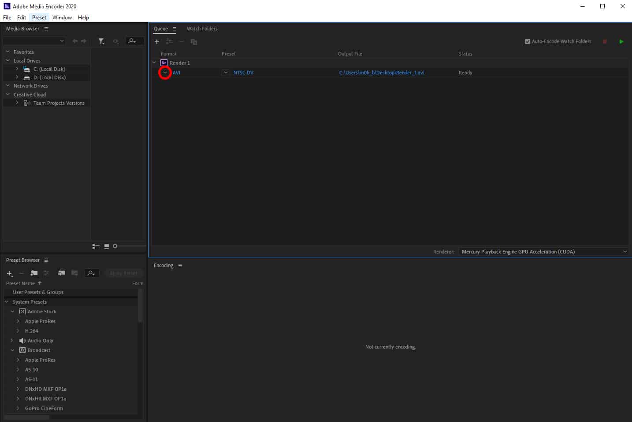Select the AS-11 preset group
Image resolution: width=632 pixels, height=422 pixels.
tap(31, 379)
